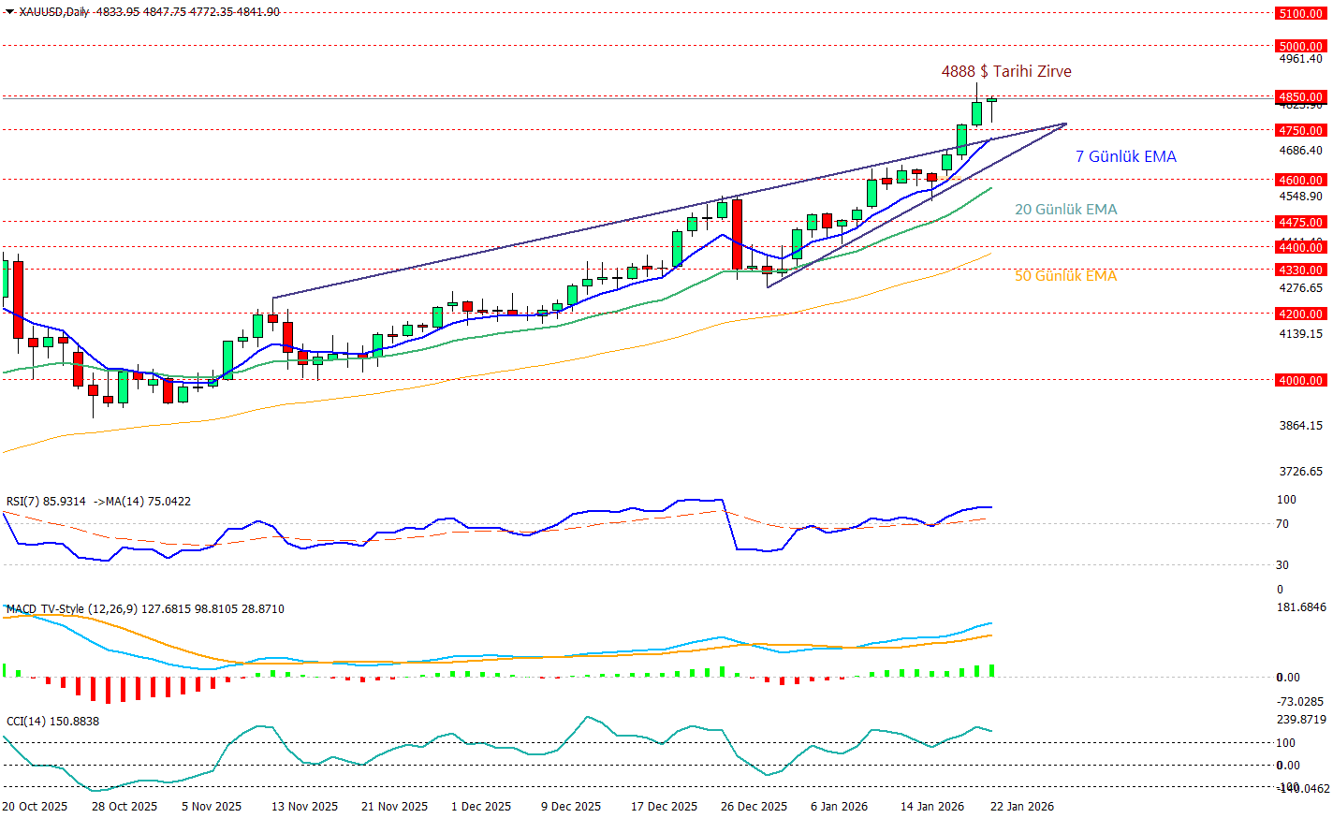Click the RSI(7) indicator label

45,502
